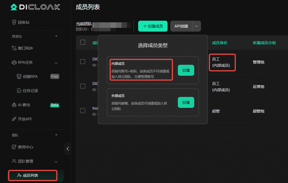Image resolution: width=288 pixels, height=183 pixels.
Task: Check the first member row checkbox
Action: [83, 61]
